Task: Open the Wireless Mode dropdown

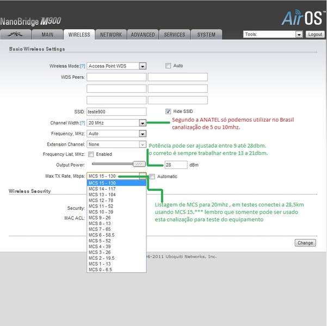Action: coord(116,66)
